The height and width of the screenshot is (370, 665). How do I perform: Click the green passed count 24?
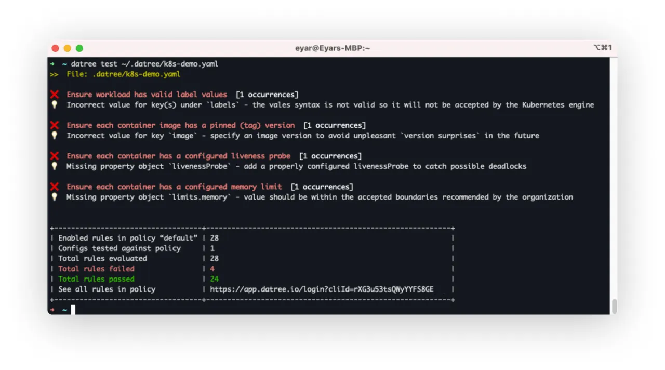[214, 279]
